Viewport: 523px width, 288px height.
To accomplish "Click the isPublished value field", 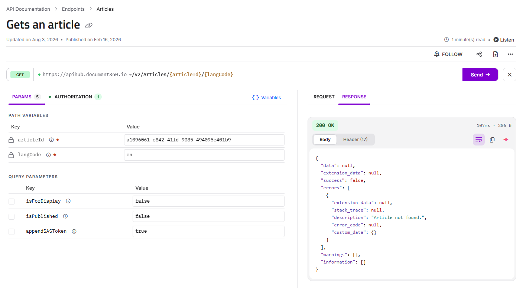I will click(208, 216).
